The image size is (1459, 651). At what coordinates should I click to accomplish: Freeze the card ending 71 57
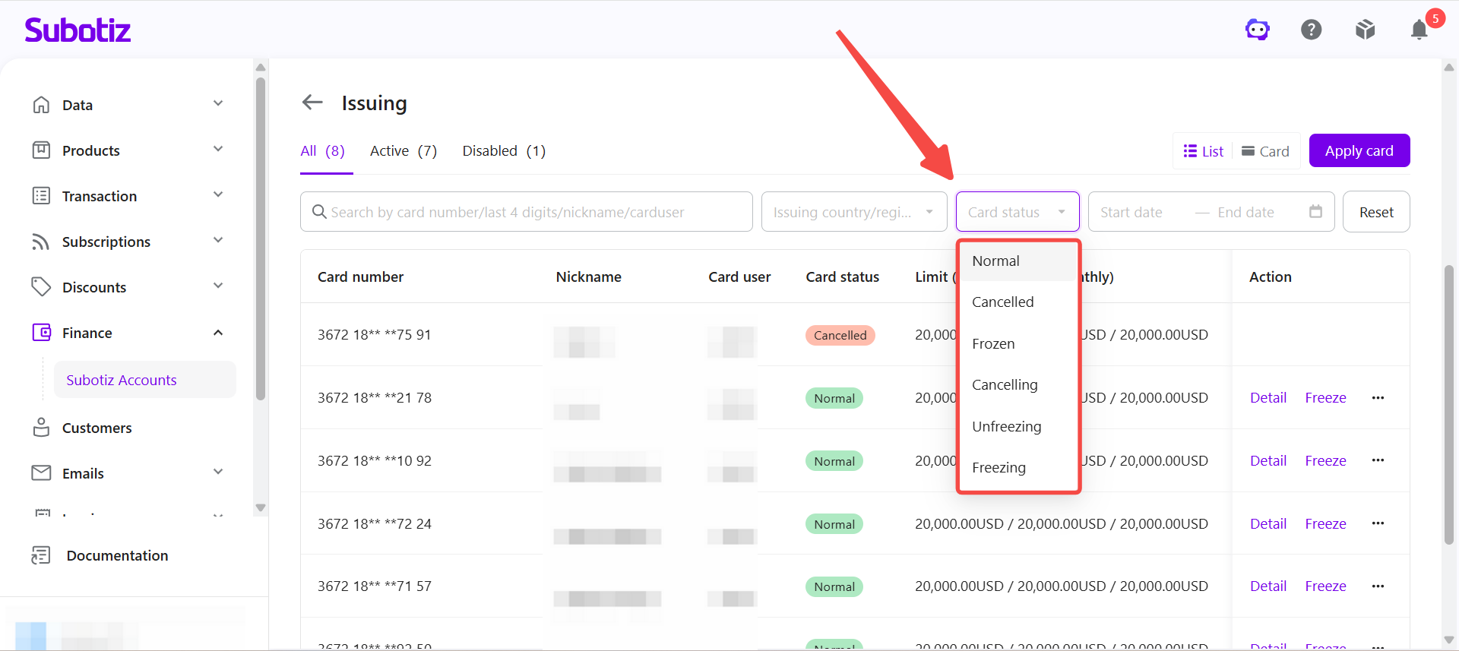tap(1326, 586)
